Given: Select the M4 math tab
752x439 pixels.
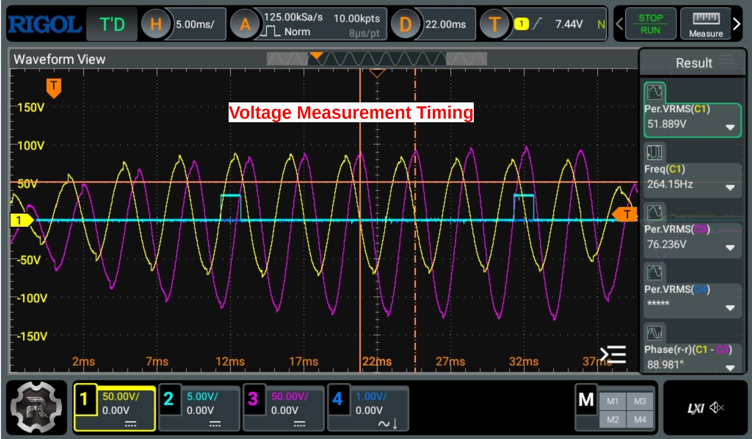Looking at the screenshot, I should click(640, 420).
